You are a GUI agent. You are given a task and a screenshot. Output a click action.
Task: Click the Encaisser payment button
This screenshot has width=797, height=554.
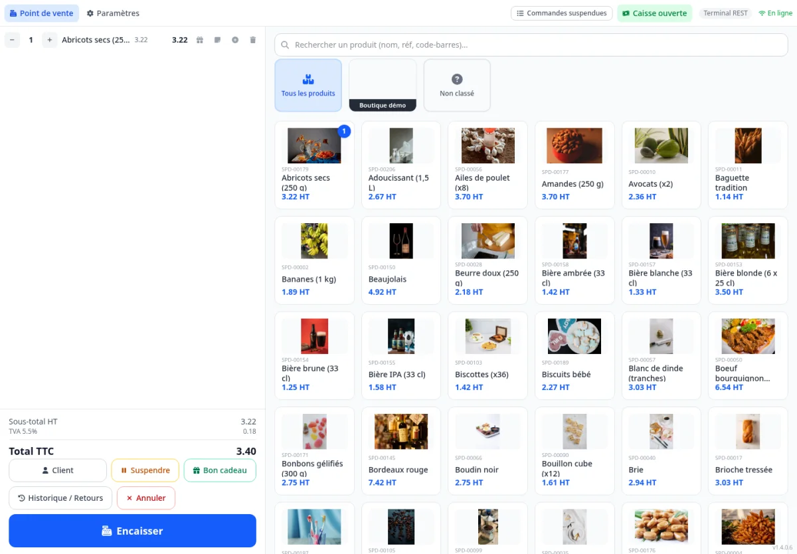pos(132,531)
